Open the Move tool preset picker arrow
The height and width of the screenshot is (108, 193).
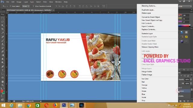pos(7,6)
